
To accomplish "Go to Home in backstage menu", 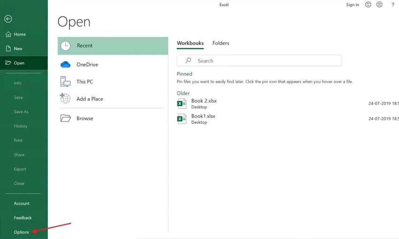I will pos(20,34).
